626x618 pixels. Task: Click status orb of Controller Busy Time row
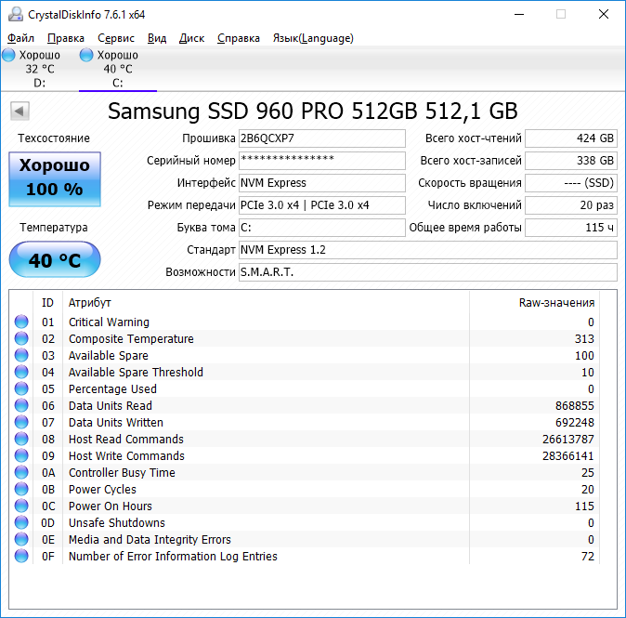tap(21, 472)
